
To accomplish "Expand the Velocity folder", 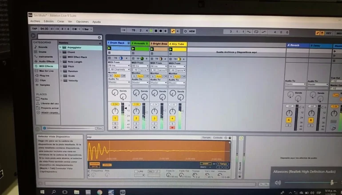I will coord(61,81).
